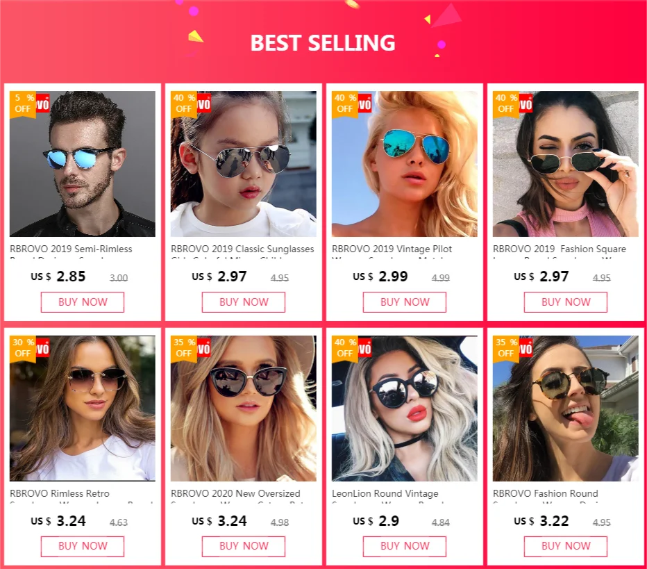This screenshot has height=569, width=647.
Task: Click the 40% OFF badge on Classic Sunglasses
Action: 184,104
